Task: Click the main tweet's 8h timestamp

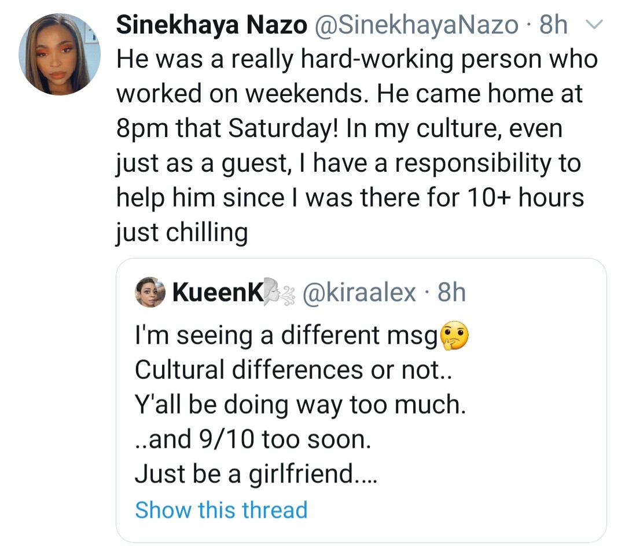Action: [x=553, y=25]
